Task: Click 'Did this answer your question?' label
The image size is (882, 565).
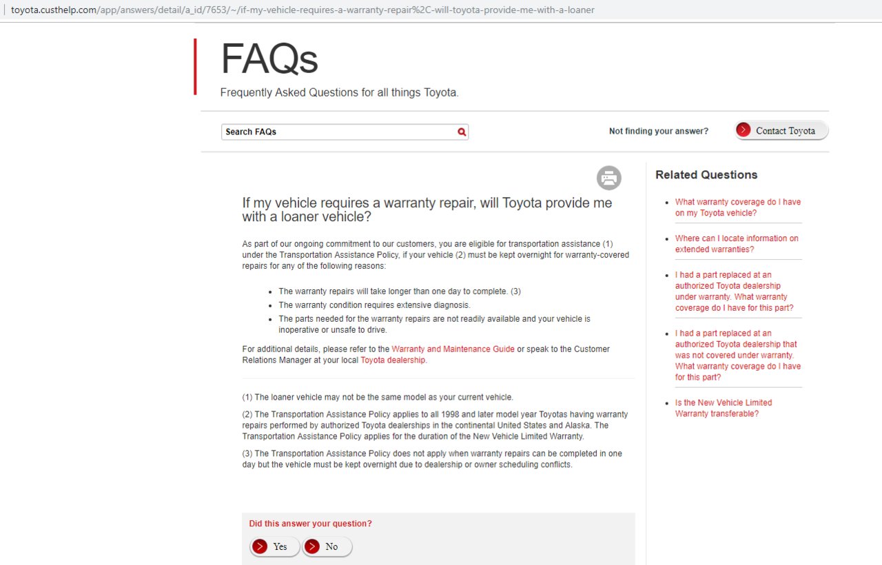Action: click(310, 524)
